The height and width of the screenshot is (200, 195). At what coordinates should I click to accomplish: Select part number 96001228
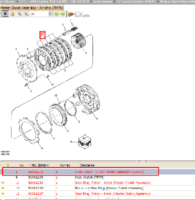[x=35, y=188]
